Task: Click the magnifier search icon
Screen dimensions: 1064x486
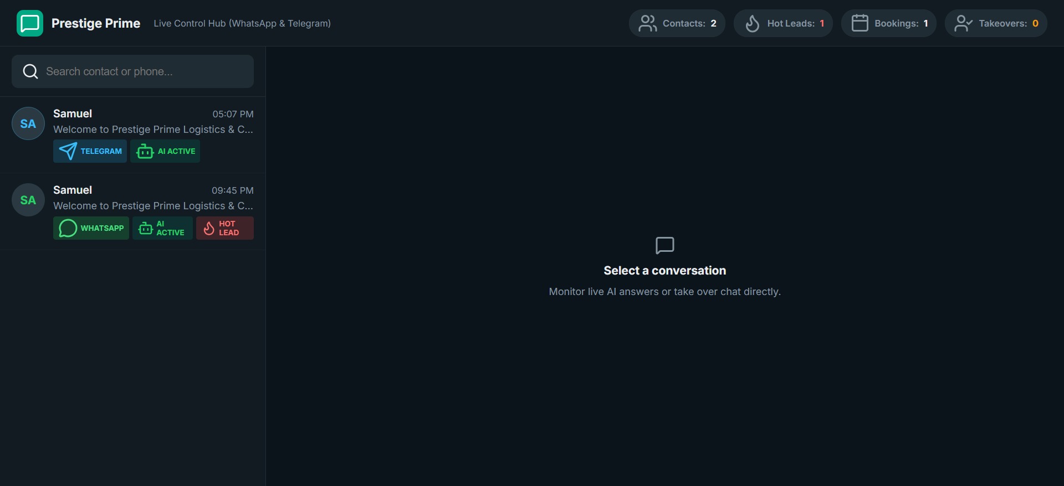Action: [x=30, y=71]
